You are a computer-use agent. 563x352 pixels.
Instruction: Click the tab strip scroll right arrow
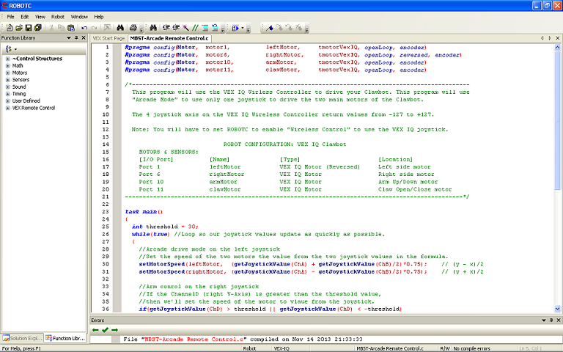(x=550, y=38)
